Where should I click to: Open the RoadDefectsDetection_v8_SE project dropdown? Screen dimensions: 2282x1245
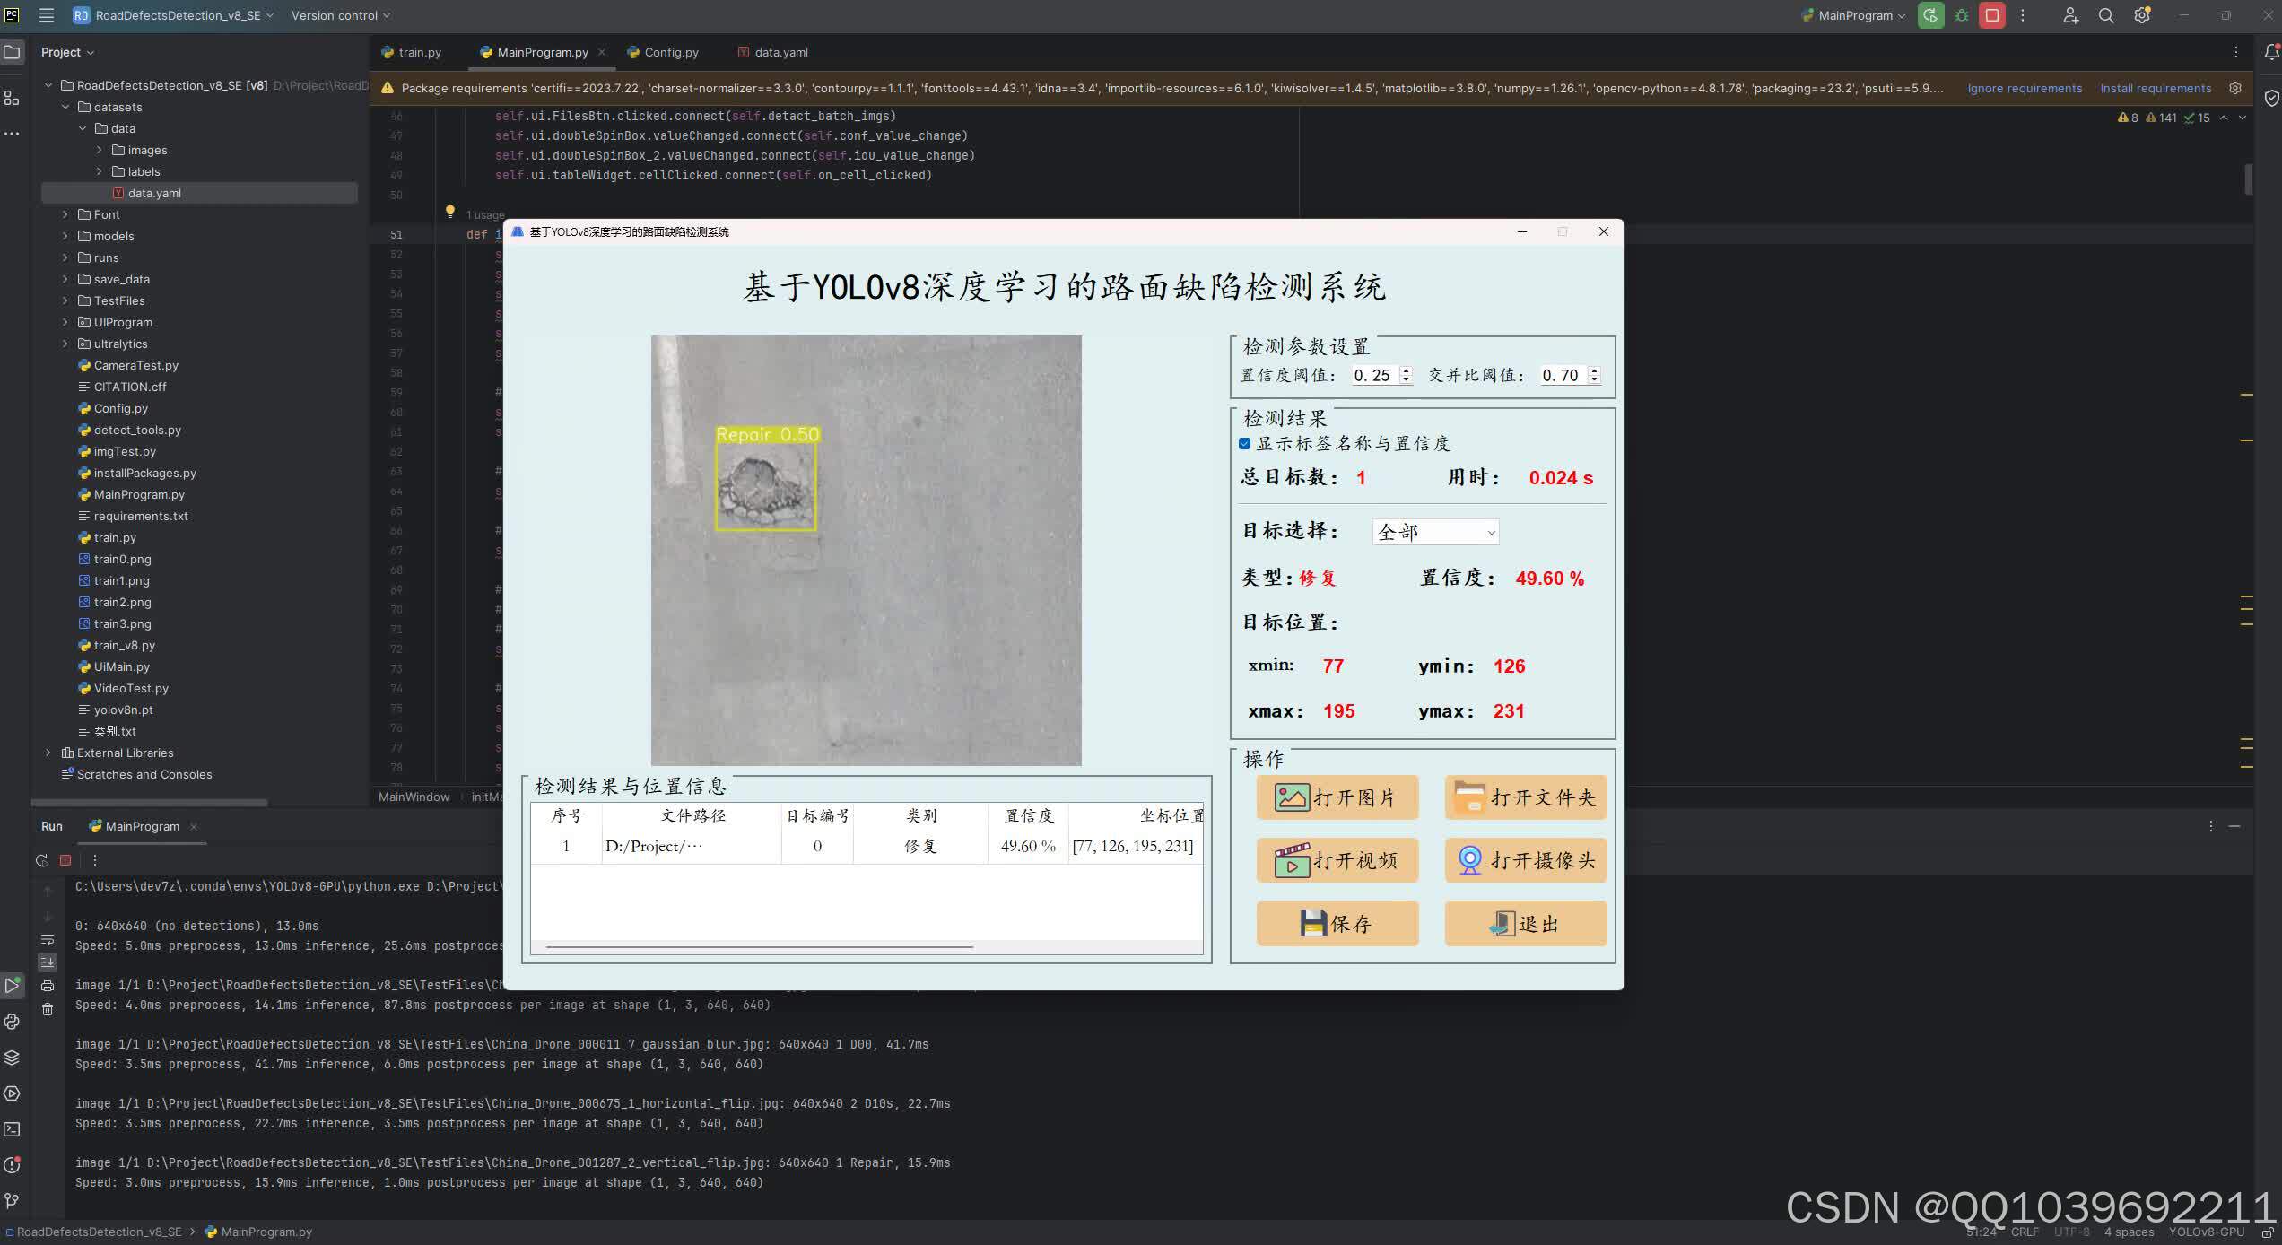(x=173, y=15)
